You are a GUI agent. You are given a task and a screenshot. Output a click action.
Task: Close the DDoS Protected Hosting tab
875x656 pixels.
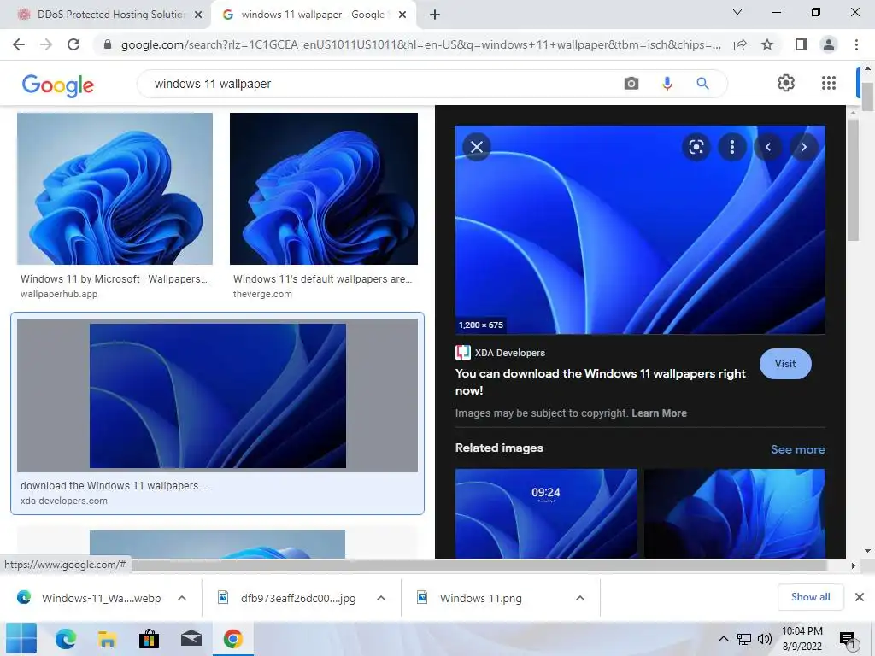[198, 15]
